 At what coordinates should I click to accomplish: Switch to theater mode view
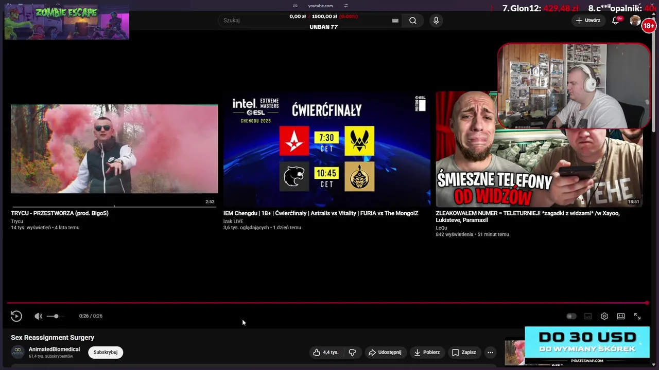[x=621, y=316]
